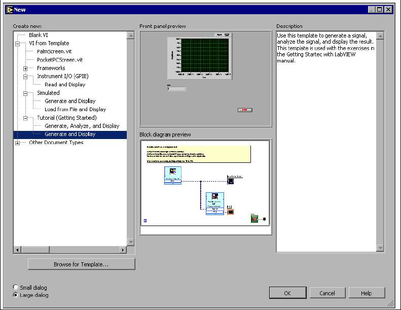Expand the Other Document Types node
The width and height of the screenshot is (401, 310).
click(17, 143)
